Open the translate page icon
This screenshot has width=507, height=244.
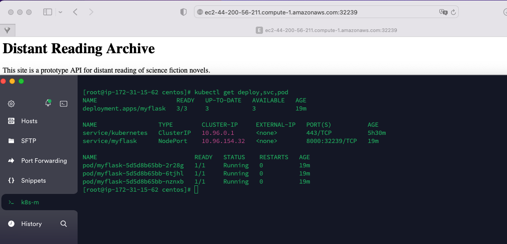click(x=443, y=12)
